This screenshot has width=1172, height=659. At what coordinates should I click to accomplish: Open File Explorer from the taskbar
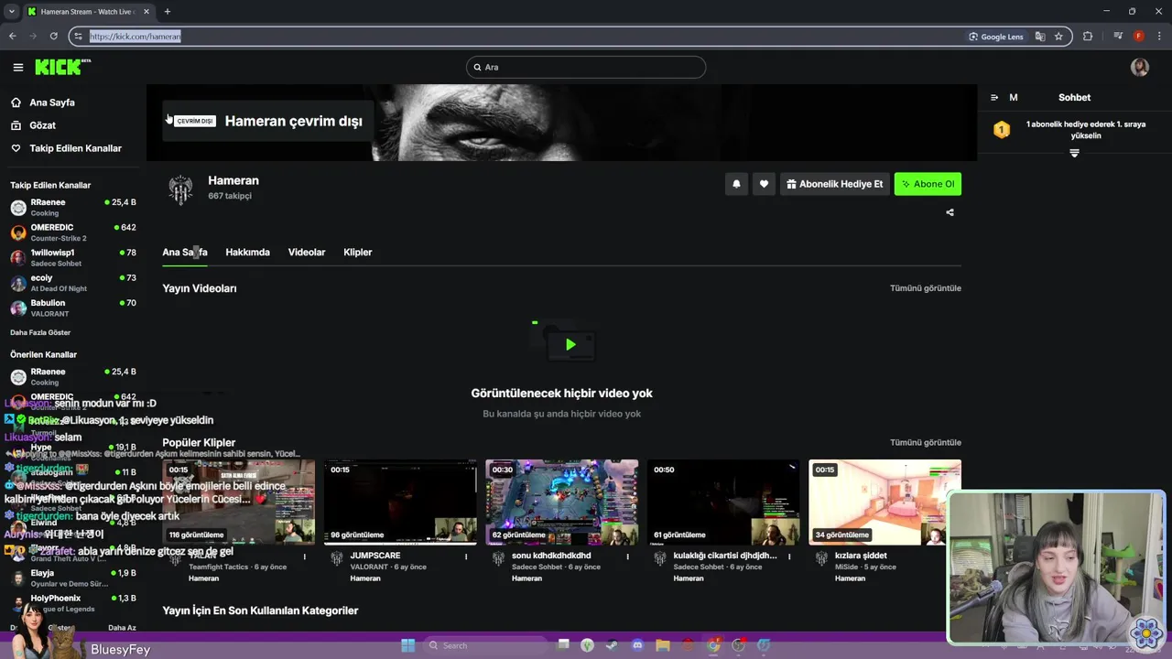pos(663,645)
